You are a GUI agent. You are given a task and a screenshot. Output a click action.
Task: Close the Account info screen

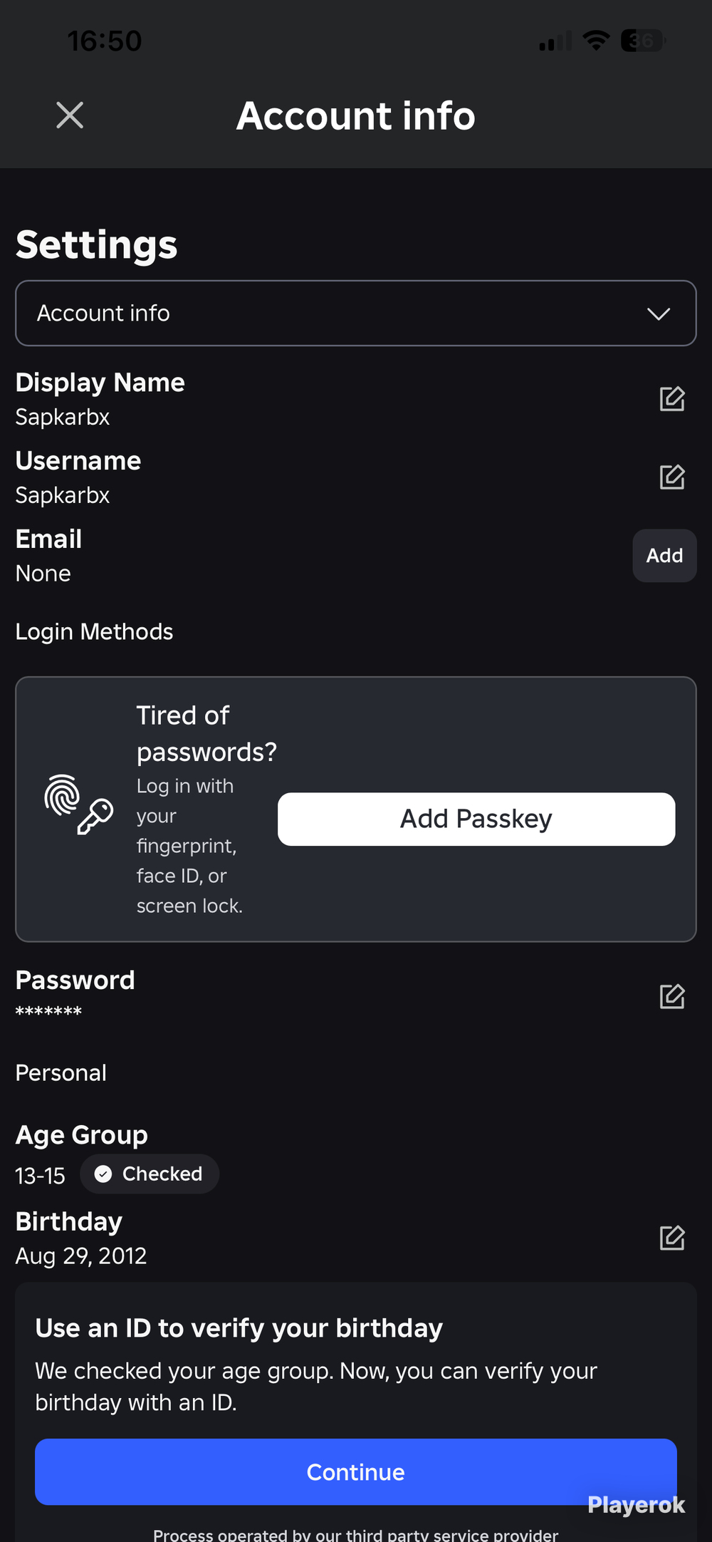70,115
